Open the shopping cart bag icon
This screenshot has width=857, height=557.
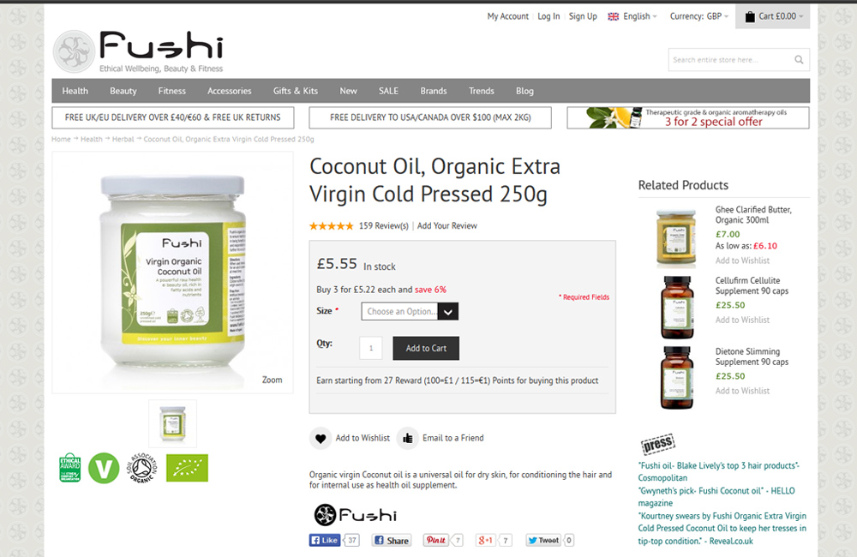750,16
